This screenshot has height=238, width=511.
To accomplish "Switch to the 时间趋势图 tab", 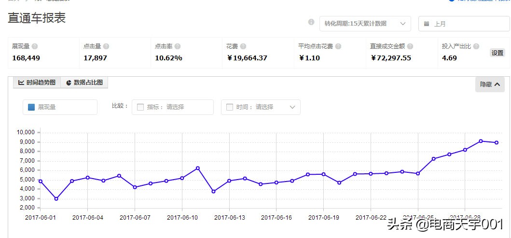I will [37, 83].
